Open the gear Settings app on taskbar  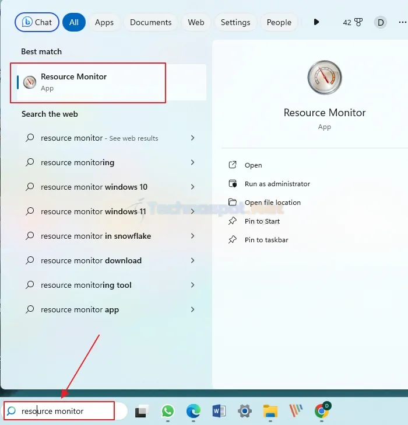click(x=245, y=411)
